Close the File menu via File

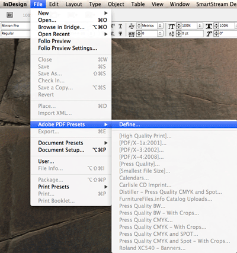click(38, 4)
